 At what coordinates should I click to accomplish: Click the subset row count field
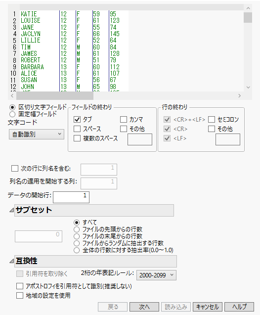pos(39,236)
